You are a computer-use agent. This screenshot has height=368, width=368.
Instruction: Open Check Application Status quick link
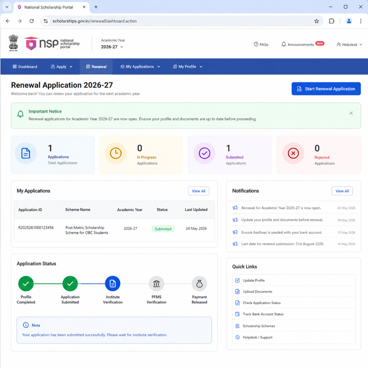pos(294,303)
